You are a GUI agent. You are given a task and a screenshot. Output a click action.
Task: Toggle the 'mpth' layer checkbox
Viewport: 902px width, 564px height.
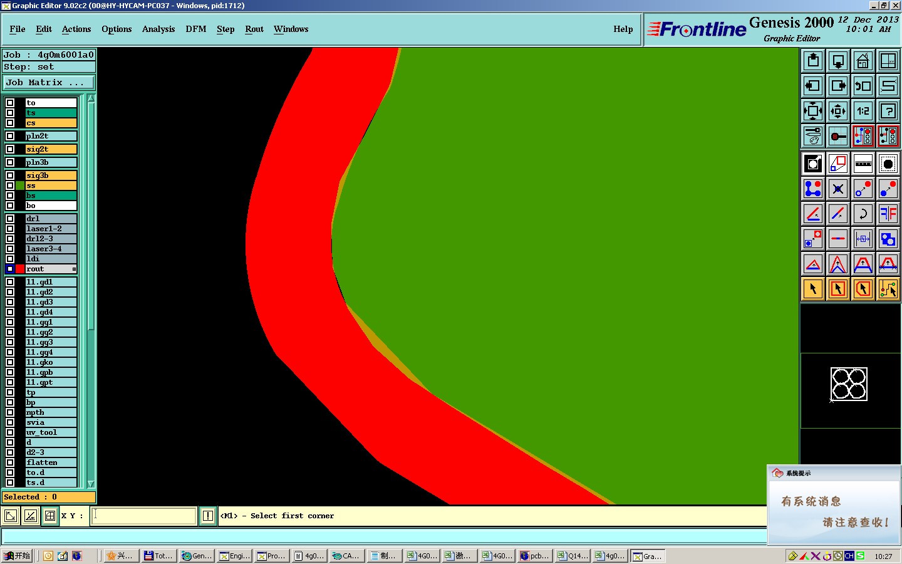(x=10, y=412)
